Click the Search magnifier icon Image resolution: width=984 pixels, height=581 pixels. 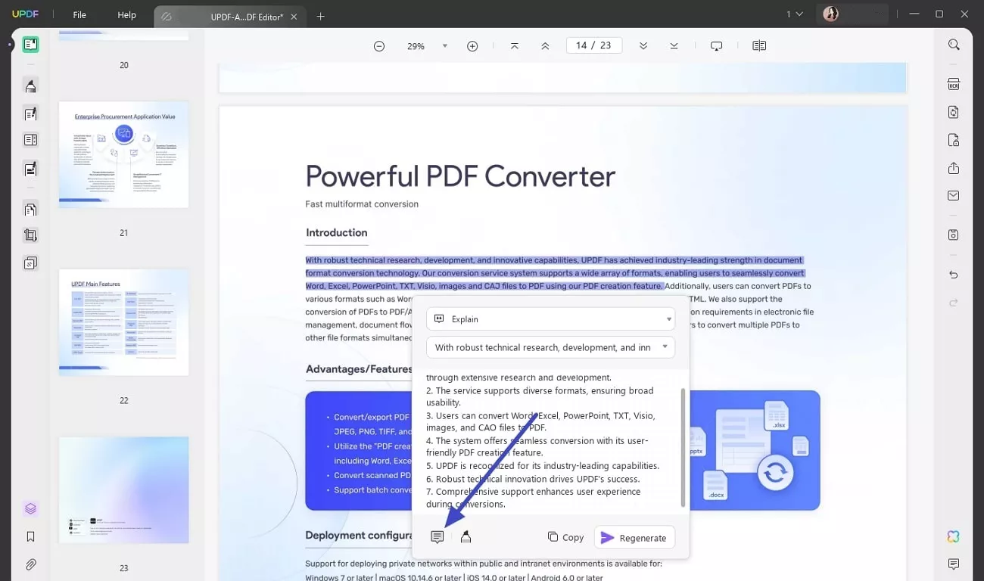pyautogui.click(x=954, y=45)
